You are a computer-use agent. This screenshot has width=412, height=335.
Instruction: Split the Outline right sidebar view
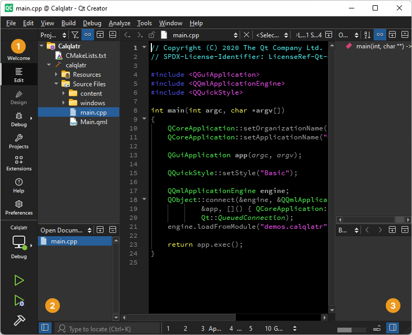392,35
